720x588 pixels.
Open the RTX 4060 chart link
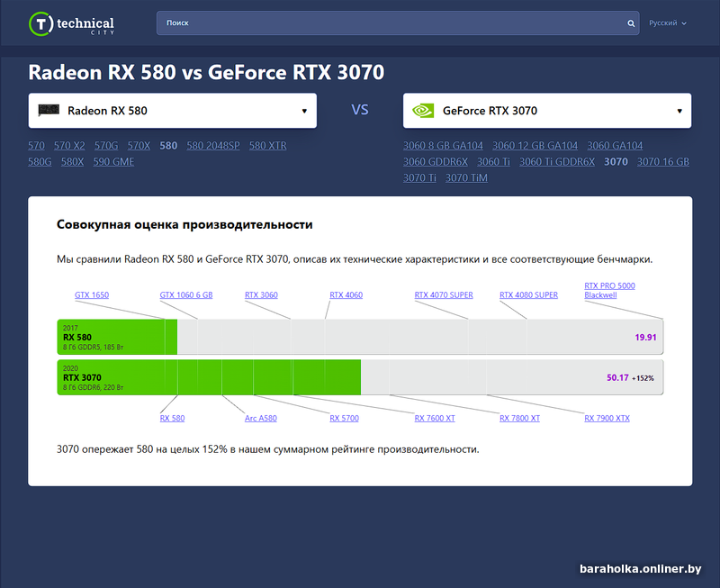(346, 295)
